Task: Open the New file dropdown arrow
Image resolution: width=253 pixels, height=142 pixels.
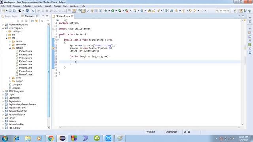Action: tap(6, 11)
